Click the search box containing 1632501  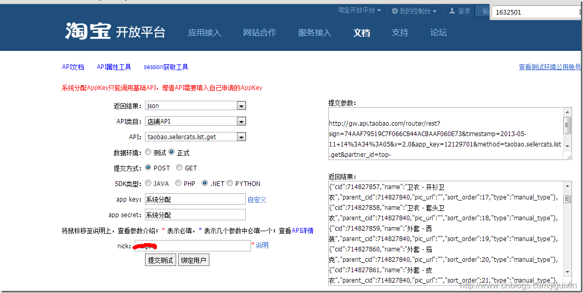coord(535,12)
